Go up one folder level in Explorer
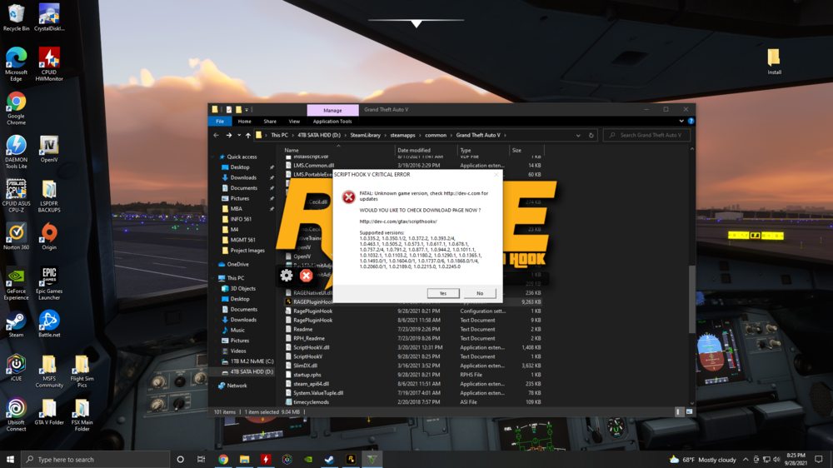 (x=247, y=136)
